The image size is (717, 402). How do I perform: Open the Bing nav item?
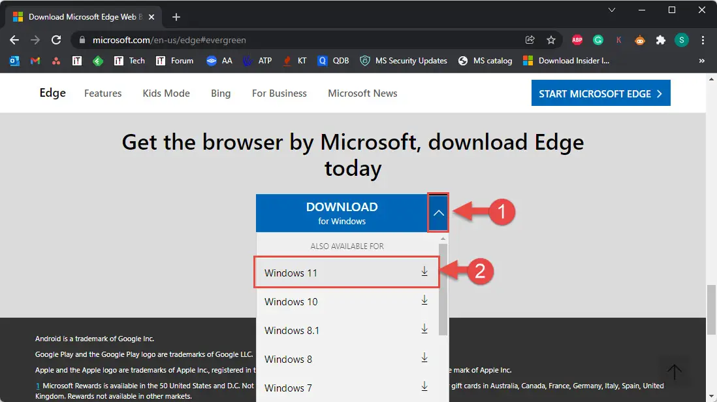pyautogui.click(x=221, y=93)
